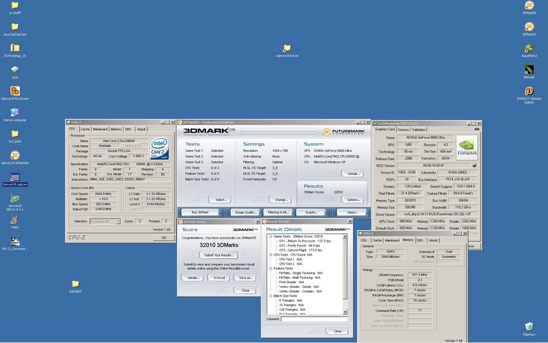Screen dimensions: 548x343
Task: Open the Validation tab in GPU-Z
Action: point(418,130)
